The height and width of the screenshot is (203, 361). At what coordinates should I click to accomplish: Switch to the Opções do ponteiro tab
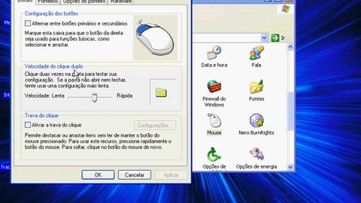tap(84, 1)
